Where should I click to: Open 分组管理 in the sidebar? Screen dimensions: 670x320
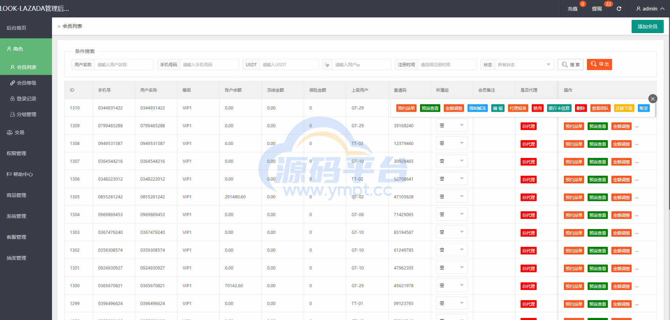click(26, 114)
